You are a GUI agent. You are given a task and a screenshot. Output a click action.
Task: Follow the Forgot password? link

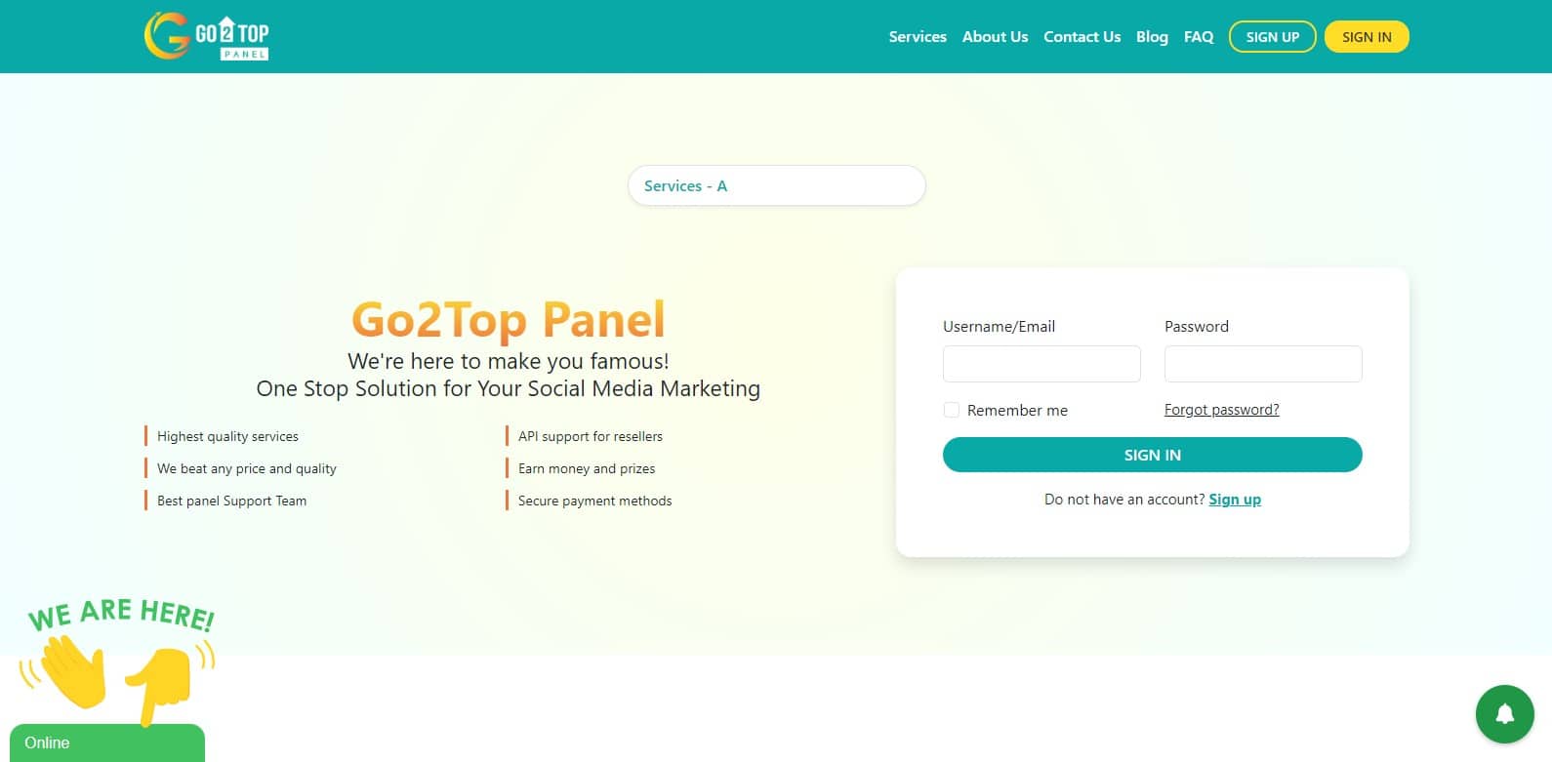[1221, 410]
